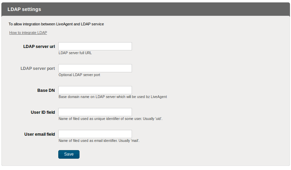This screenshot has height=170, width=291.
Task: Click the 'LDAP settings' panel title text
Action: pos(24,9)
